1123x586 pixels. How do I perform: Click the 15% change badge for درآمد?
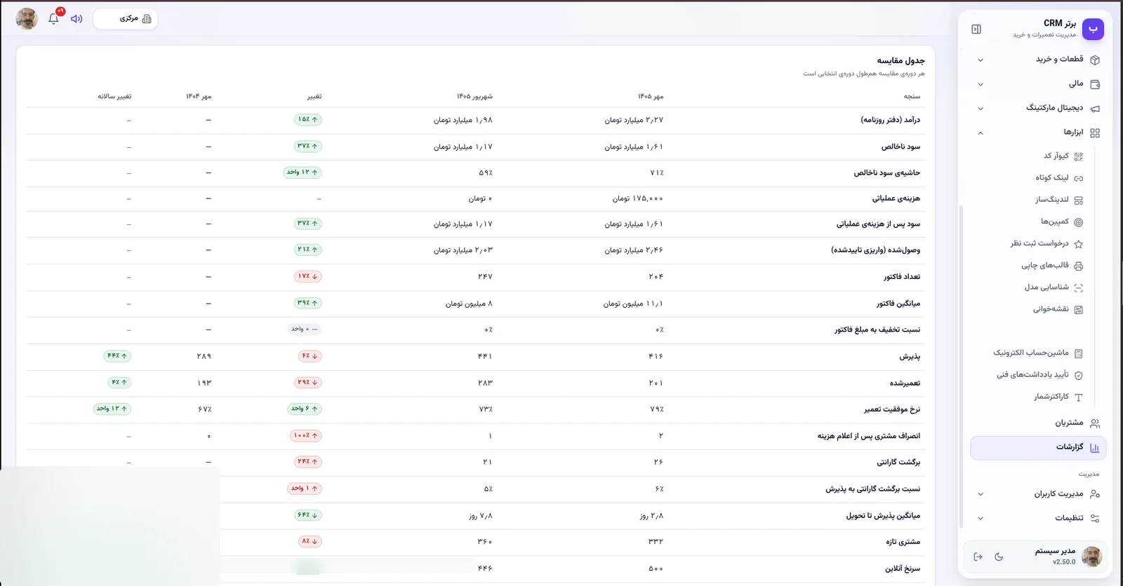click(308, 119)
